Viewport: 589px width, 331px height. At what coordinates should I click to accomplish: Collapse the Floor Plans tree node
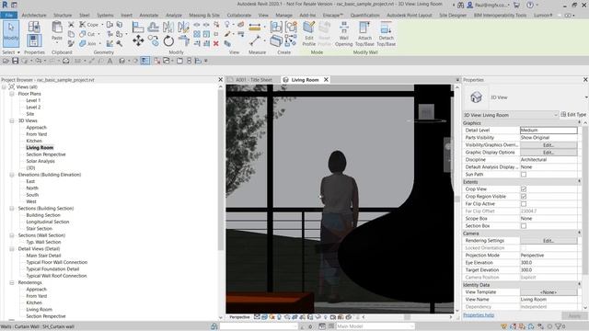click(12, 94)
